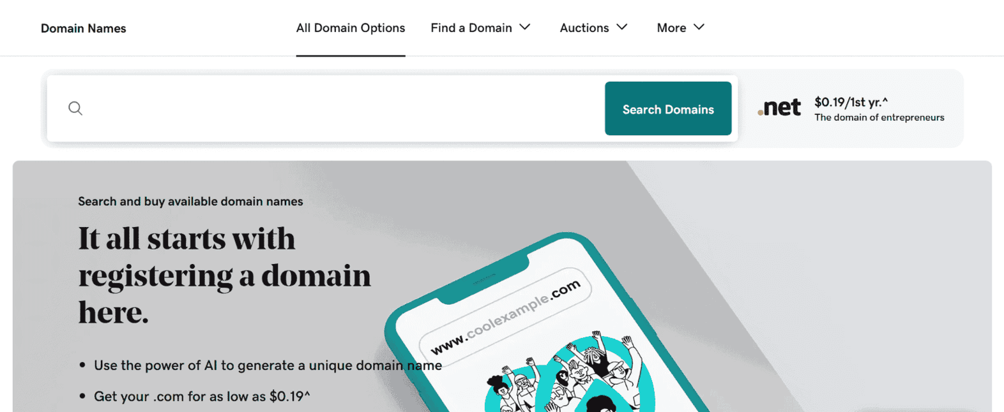Image resolution: width=1004 pixels, height=412 pixels.
Task: Click the magnifying glass search icon
Action: 75,108
